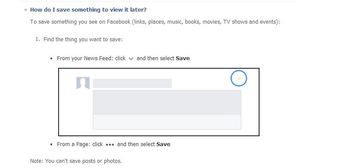Click the lighter gray post footer block in the illustration
Viewport: 350px width, 168px height.
point(167,122)
